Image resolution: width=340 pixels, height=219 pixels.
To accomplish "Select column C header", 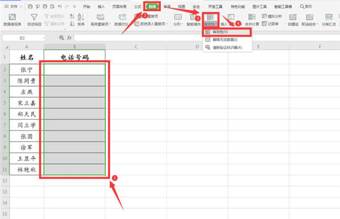I will (x=136, y=47).
